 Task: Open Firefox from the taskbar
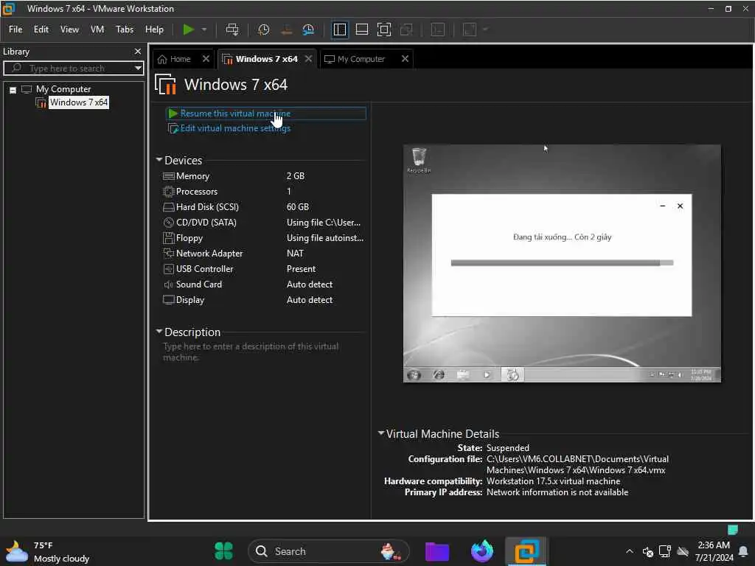pyautogui.click(x=482, y=551)
